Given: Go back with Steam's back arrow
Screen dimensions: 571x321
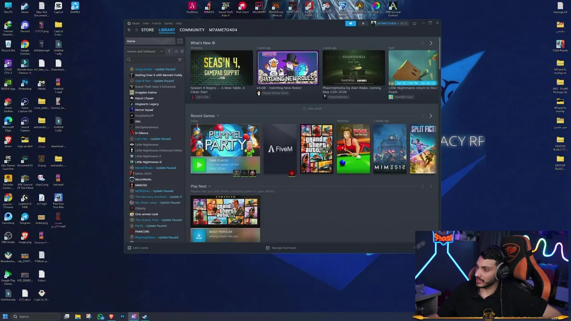Looking at the screenshot, I should [129, 30].
